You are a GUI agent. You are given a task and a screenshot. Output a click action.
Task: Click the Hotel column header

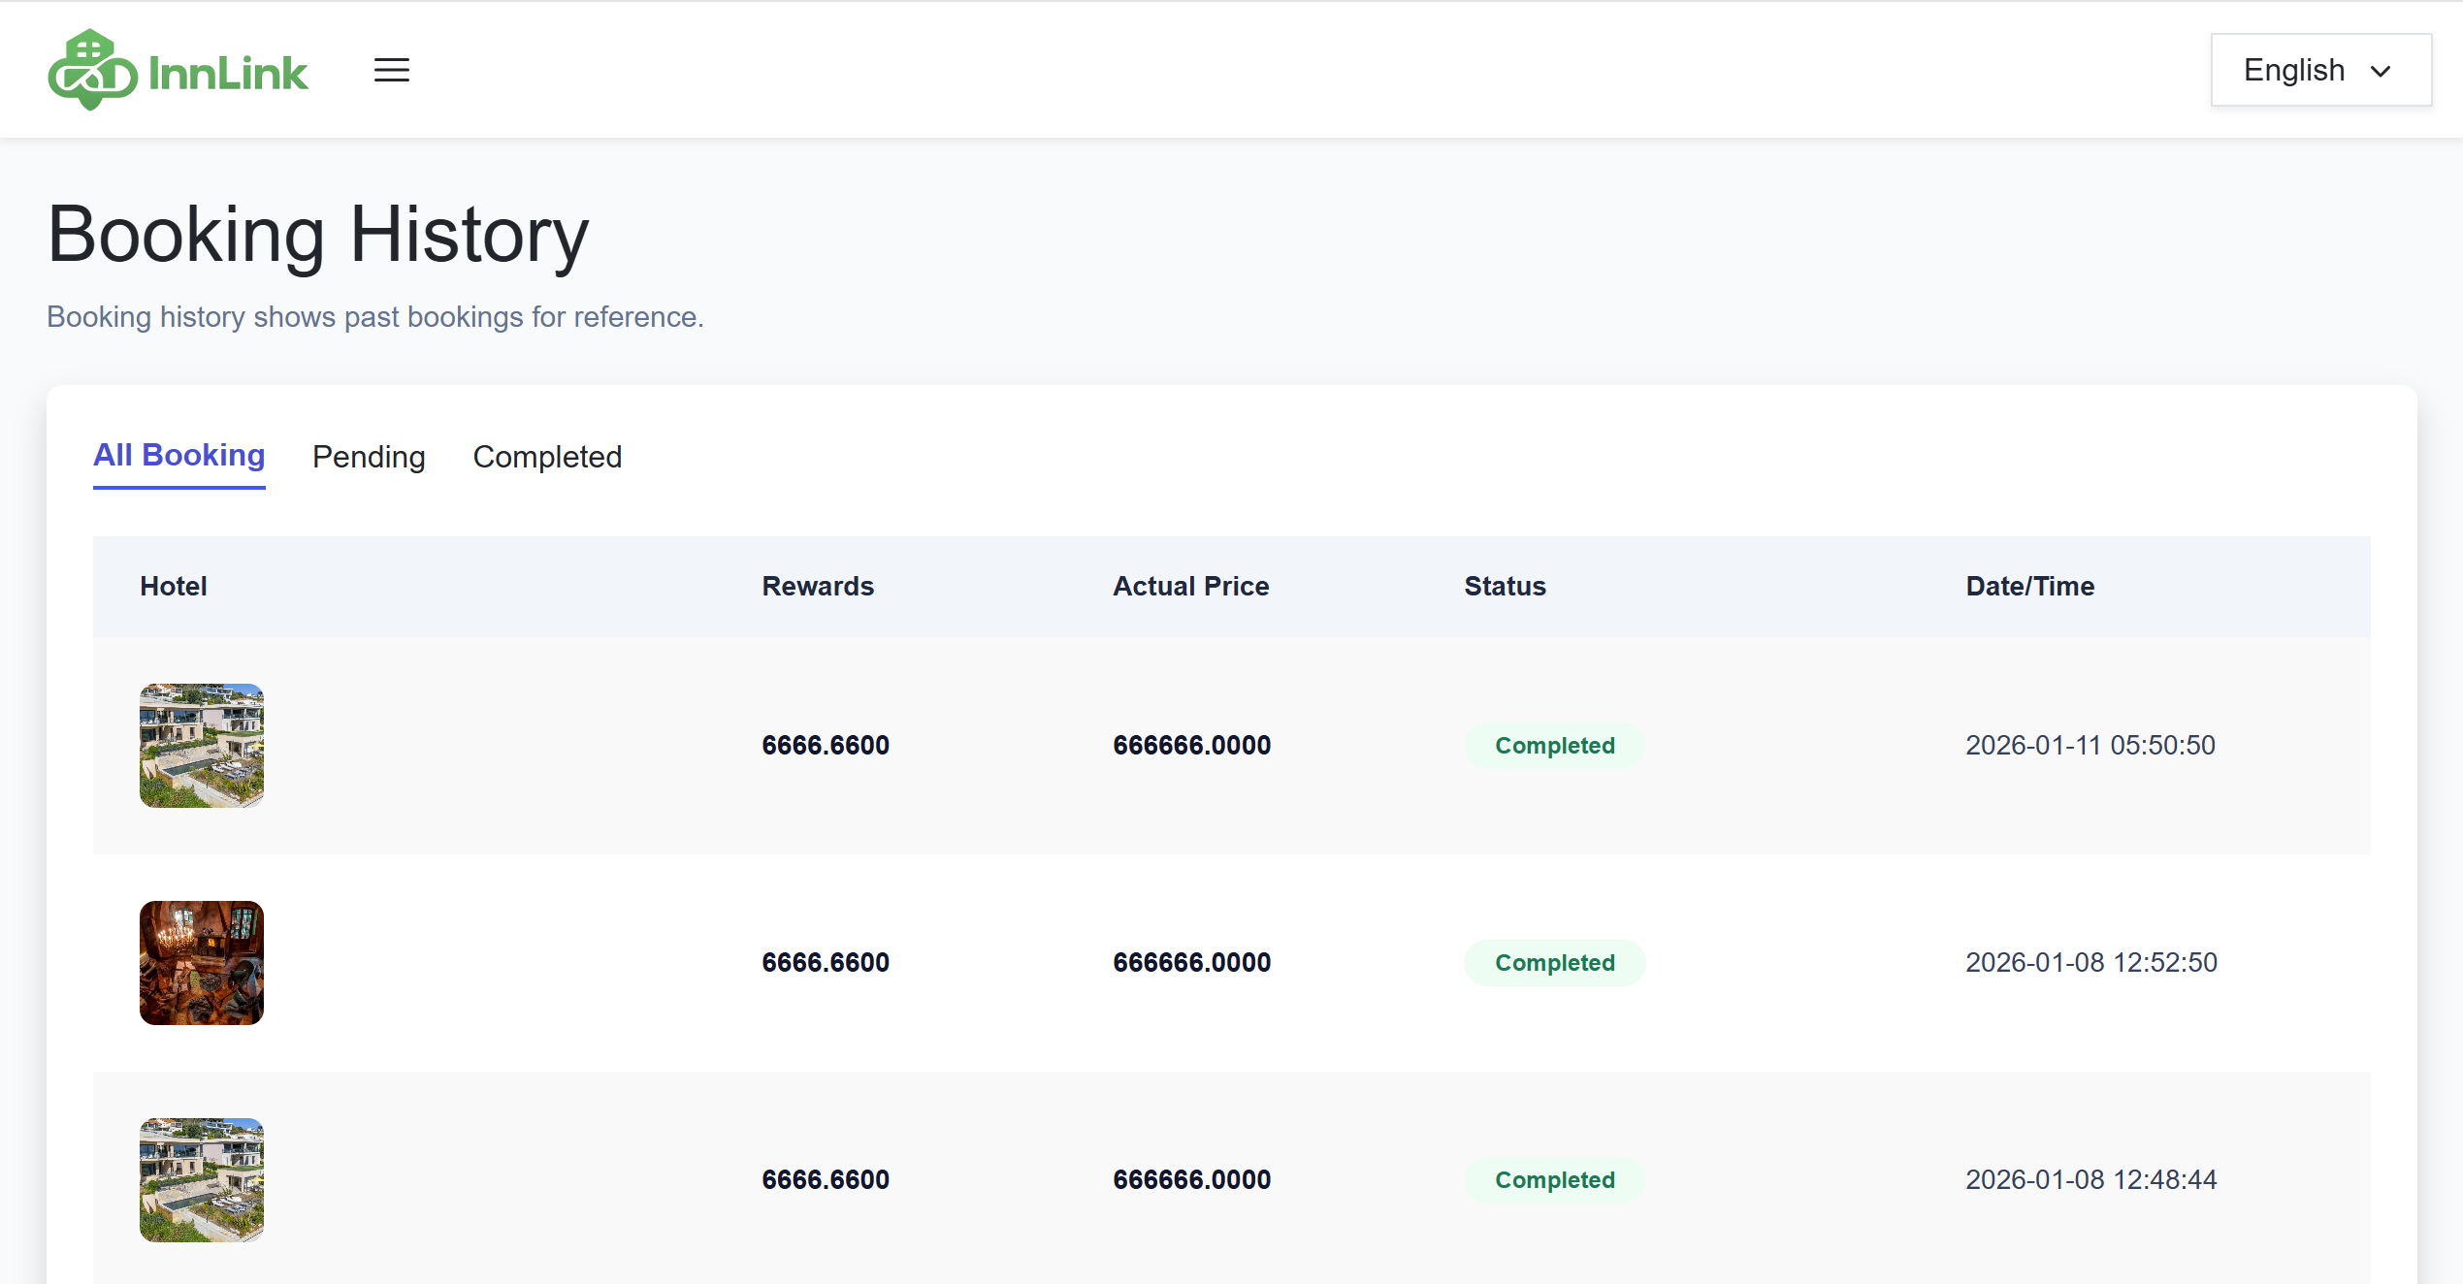(x=174, y=586)
